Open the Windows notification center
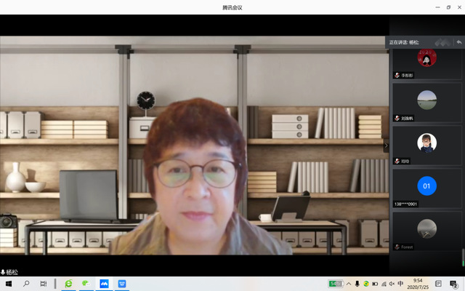465x291 pixels. 456,284
